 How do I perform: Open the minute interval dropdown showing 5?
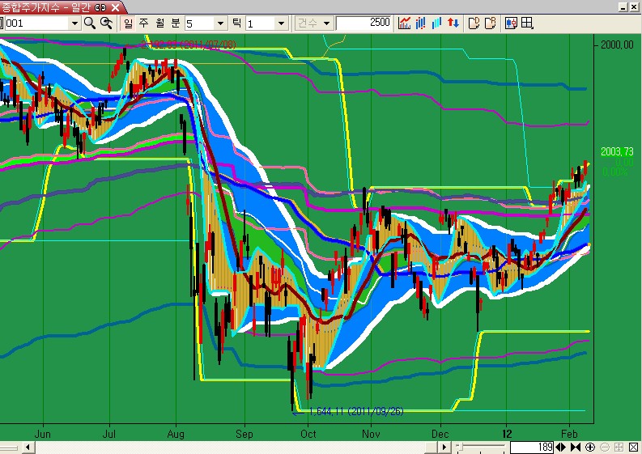220,23
